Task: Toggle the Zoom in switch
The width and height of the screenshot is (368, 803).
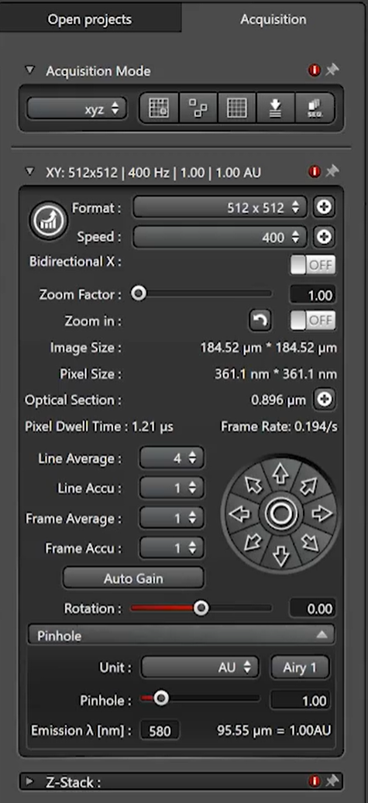Action: coord(313,321)
